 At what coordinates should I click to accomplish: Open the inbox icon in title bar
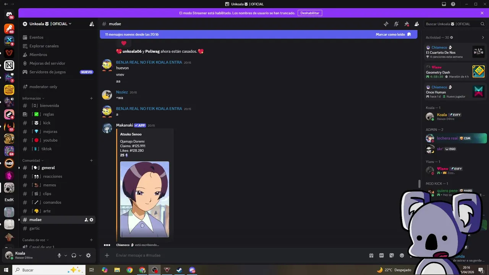pyautogui.click(x=444, y=4)
